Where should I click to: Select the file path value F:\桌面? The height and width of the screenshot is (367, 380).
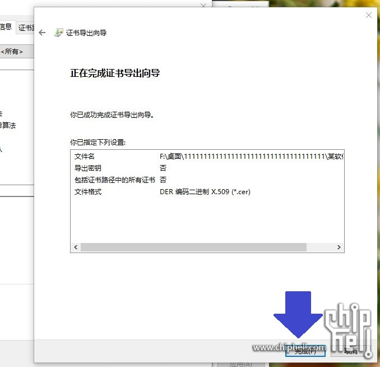coord(251,157)
